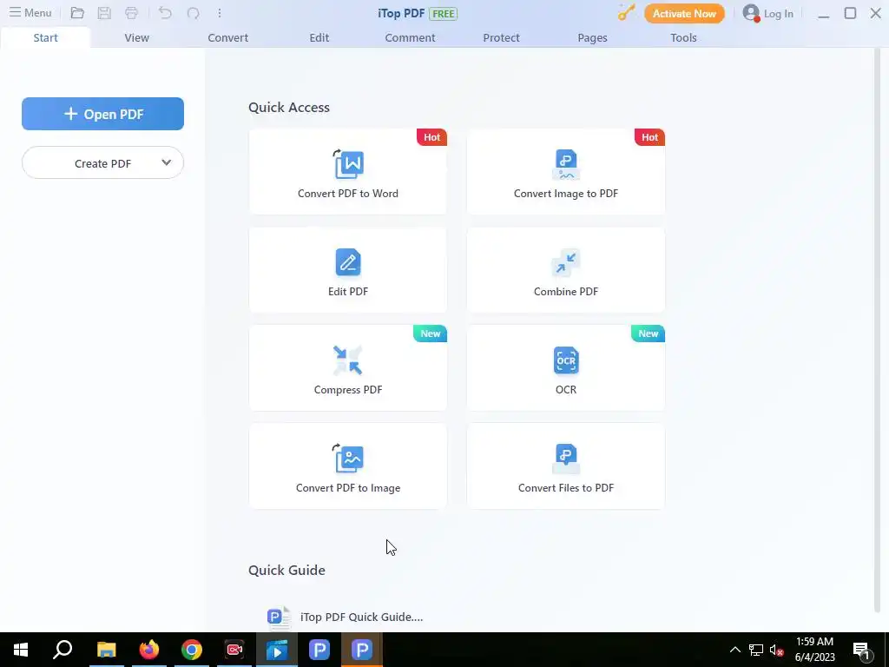Click the OCR icon
This screenshot has height=667, width=889.
[566, 360]
